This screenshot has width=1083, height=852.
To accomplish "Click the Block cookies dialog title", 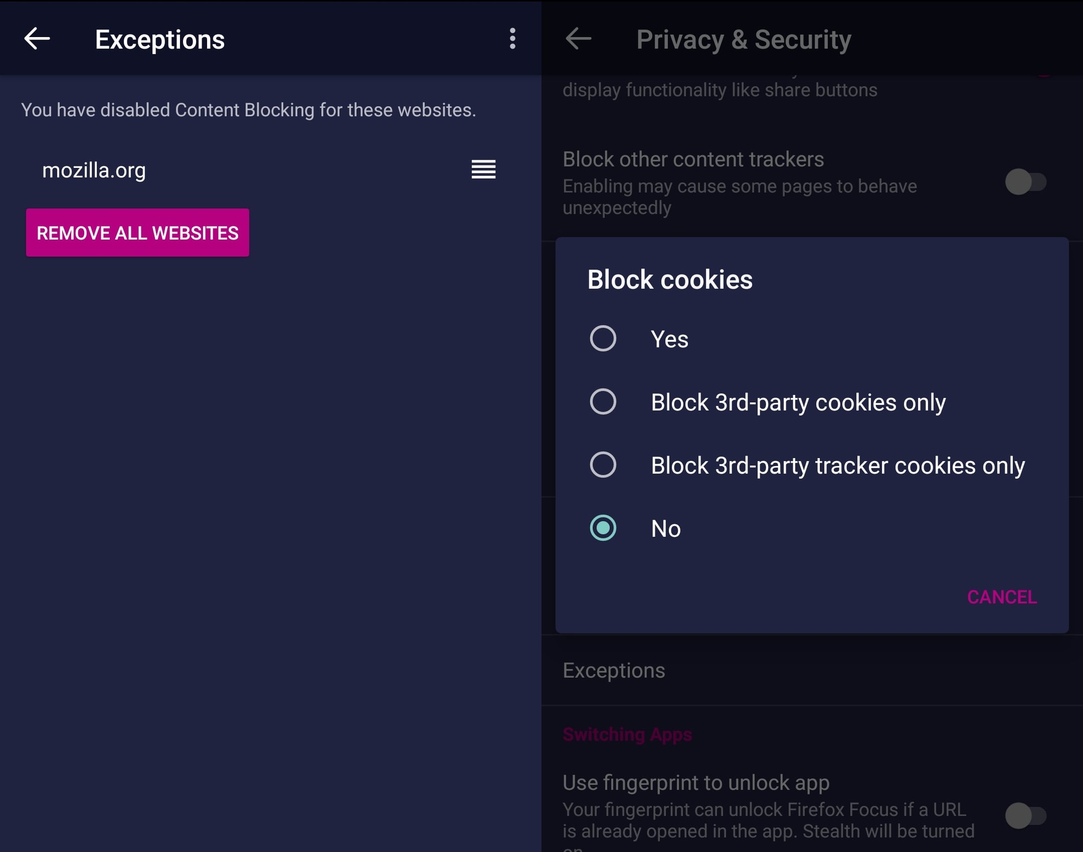I will pyautogui.click(x=670, y=280).
